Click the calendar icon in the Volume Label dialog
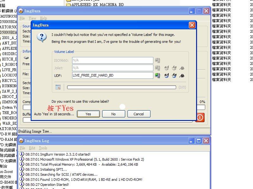This screenshot has width=253, height=189. click(59, 87)
